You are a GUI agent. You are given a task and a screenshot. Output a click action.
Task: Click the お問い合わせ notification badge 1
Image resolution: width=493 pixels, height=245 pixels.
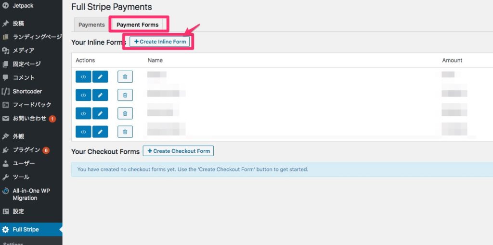(x=52, y=119)
